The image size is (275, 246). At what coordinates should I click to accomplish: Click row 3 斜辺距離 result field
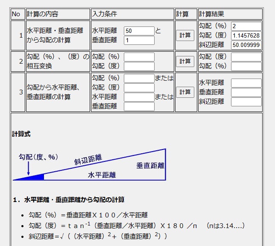click(x=246, y=102)
